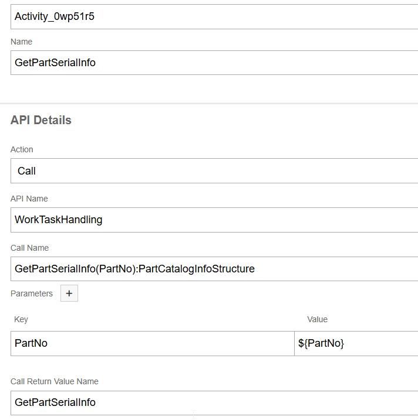Image resolution: width=418 pixels, height=420 pixels.
Task: Collapse the API Details section header
Action: pos(41,120)
